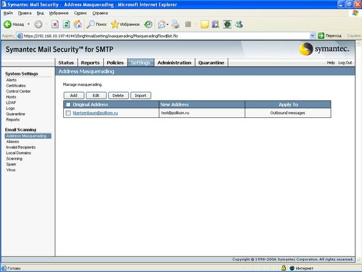Click the Import button
Viewport: 362px width, 272px height.
141,95
